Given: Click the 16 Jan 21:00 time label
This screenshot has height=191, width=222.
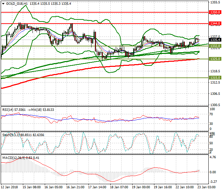Looking at the screenshot, I should click(75, 187).
